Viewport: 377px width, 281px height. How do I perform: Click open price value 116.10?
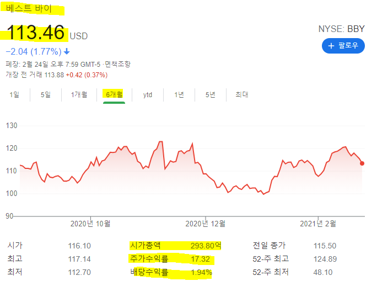click(x=79, y=246)
